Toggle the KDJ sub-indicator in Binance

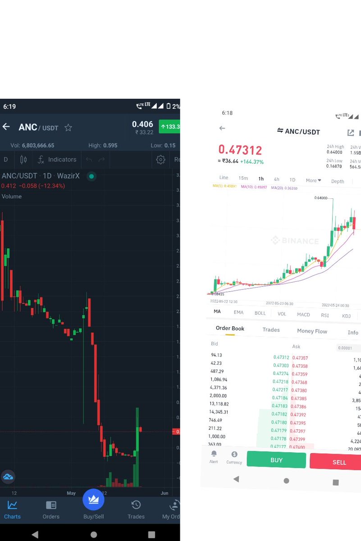pos(346,316)
